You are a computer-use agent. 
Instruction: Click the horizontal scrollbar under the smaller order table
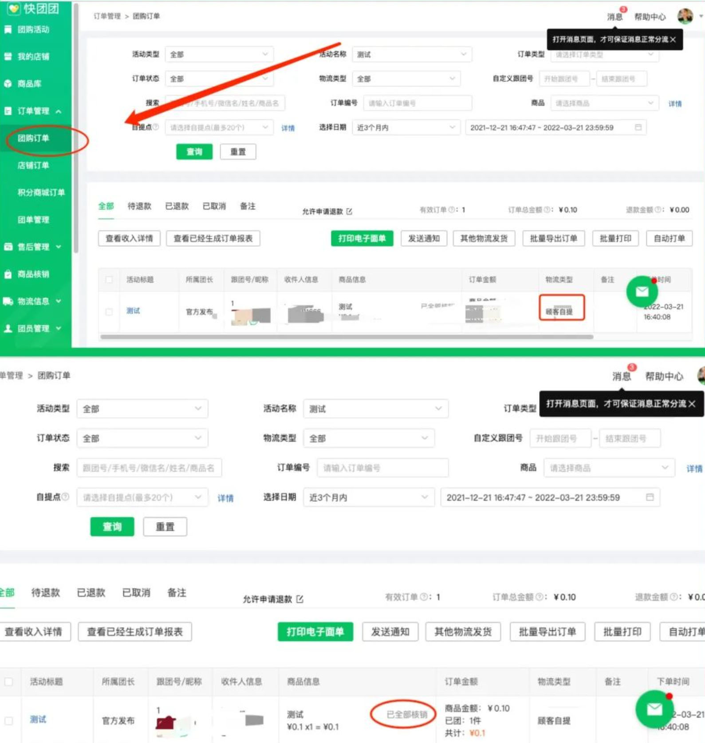point(346,337)
